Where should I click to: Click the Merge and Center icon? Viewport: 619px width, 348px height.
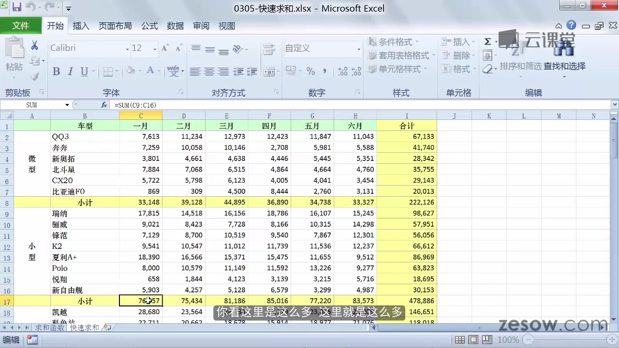coord(269,72)
